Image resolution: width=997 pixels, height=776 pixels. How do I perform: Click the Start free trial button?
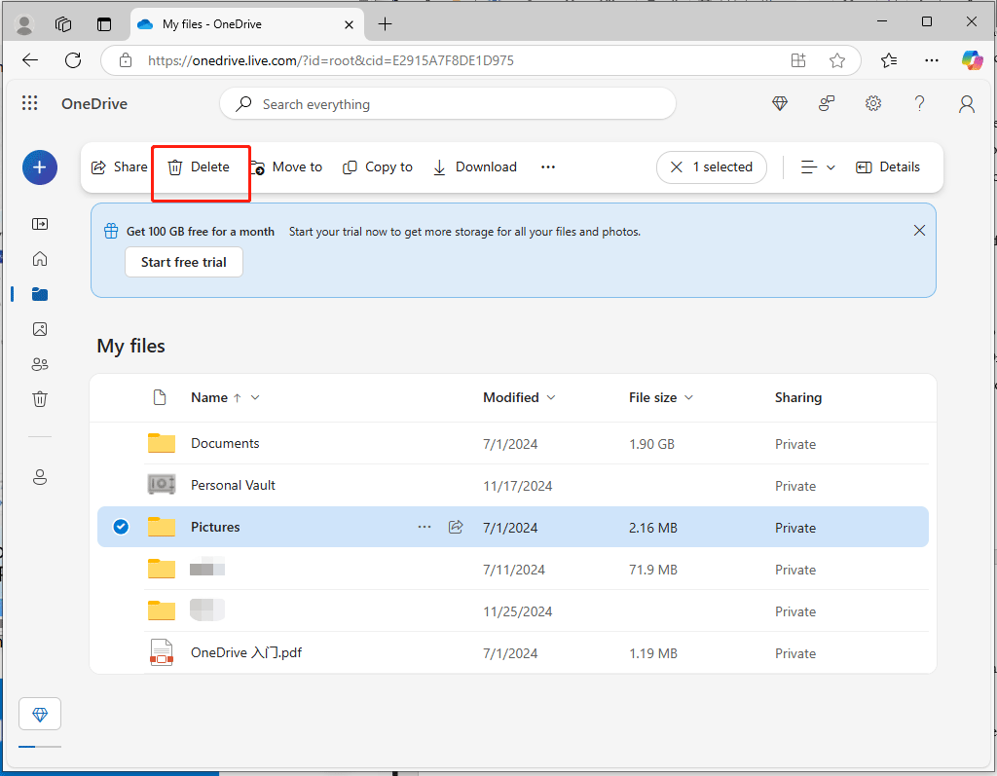tap(184, 262)
